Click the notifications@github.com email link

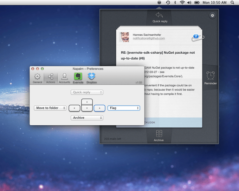click(x=149, y=38)
